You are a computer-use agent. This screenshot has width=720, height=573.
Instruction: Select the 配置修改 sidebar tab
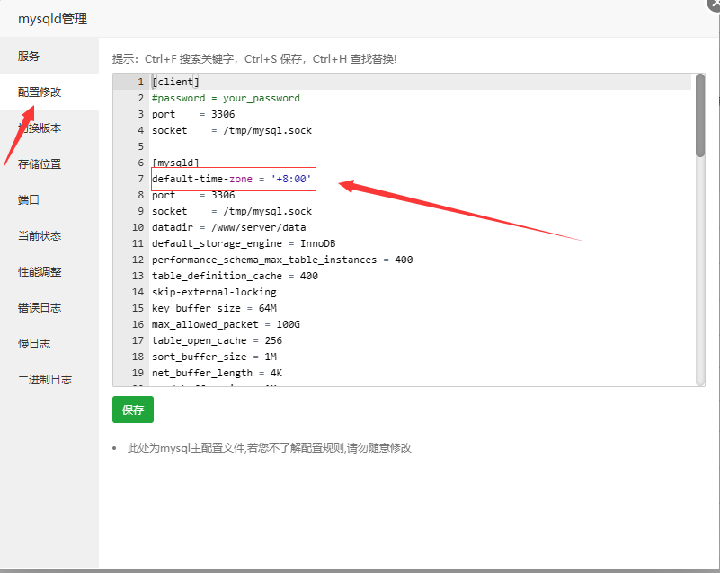(x=49, y=92)
